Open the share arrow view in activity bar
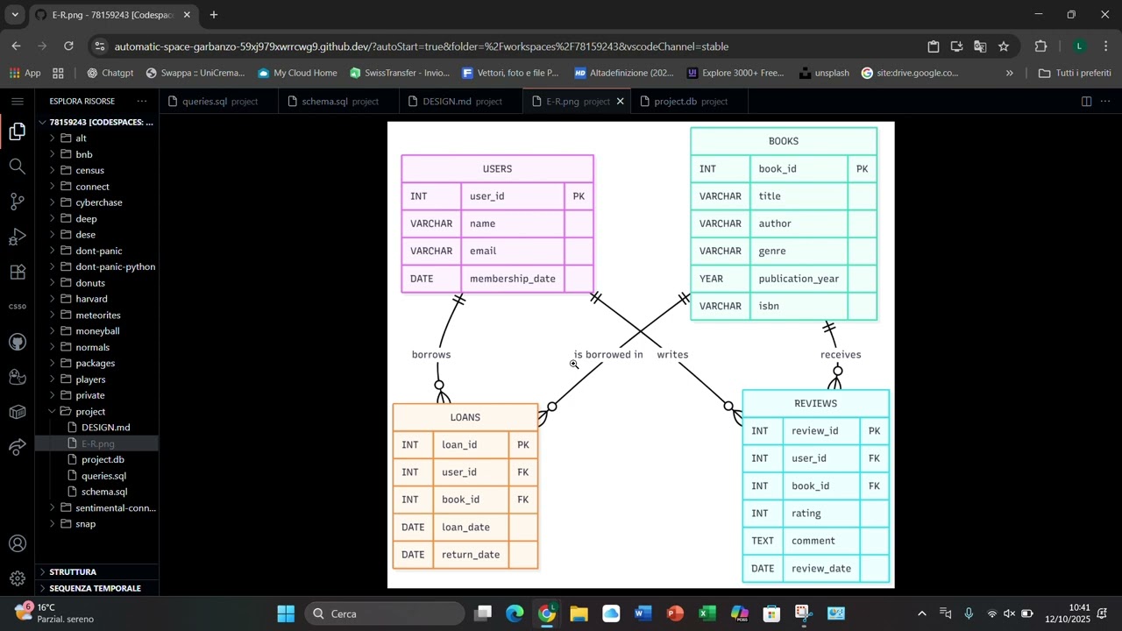The image size is (1122, 631). 18,448
